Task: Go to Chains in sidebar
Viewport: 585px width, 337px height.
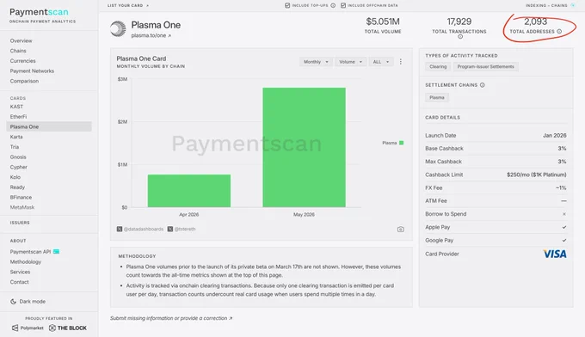Action: 18,51
